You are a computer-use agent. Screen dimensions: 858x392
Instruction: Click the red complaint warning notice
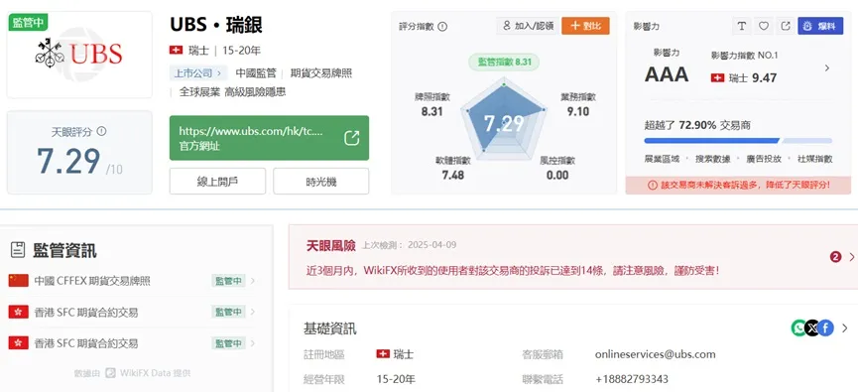(738, 185)
